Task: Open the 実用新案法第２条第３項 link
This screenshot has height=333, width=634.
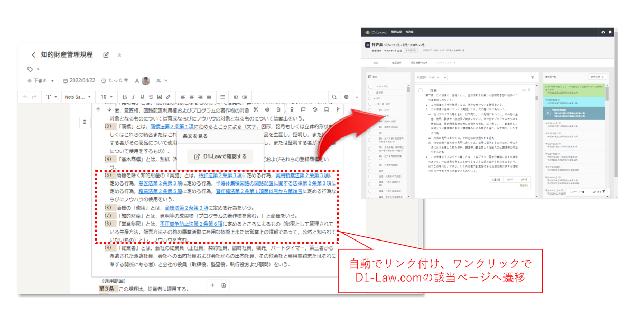Action: pyautogui.click(x=303, y=175)
